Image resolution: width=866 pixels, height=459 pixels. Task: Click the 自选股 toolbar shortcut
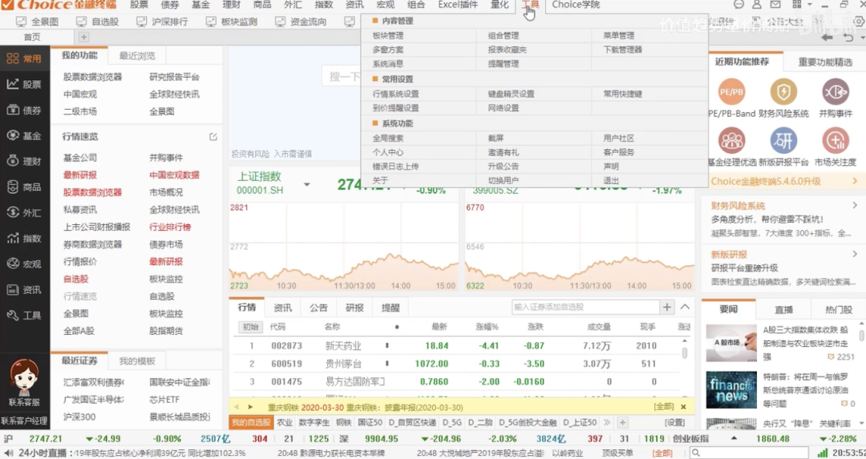97,22
